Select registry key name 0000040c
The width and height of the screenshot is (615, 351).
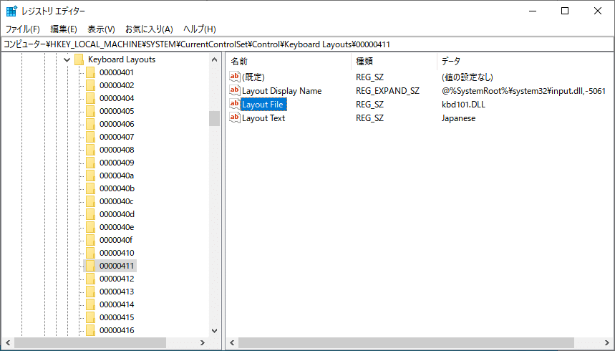[x=117, y=201]
